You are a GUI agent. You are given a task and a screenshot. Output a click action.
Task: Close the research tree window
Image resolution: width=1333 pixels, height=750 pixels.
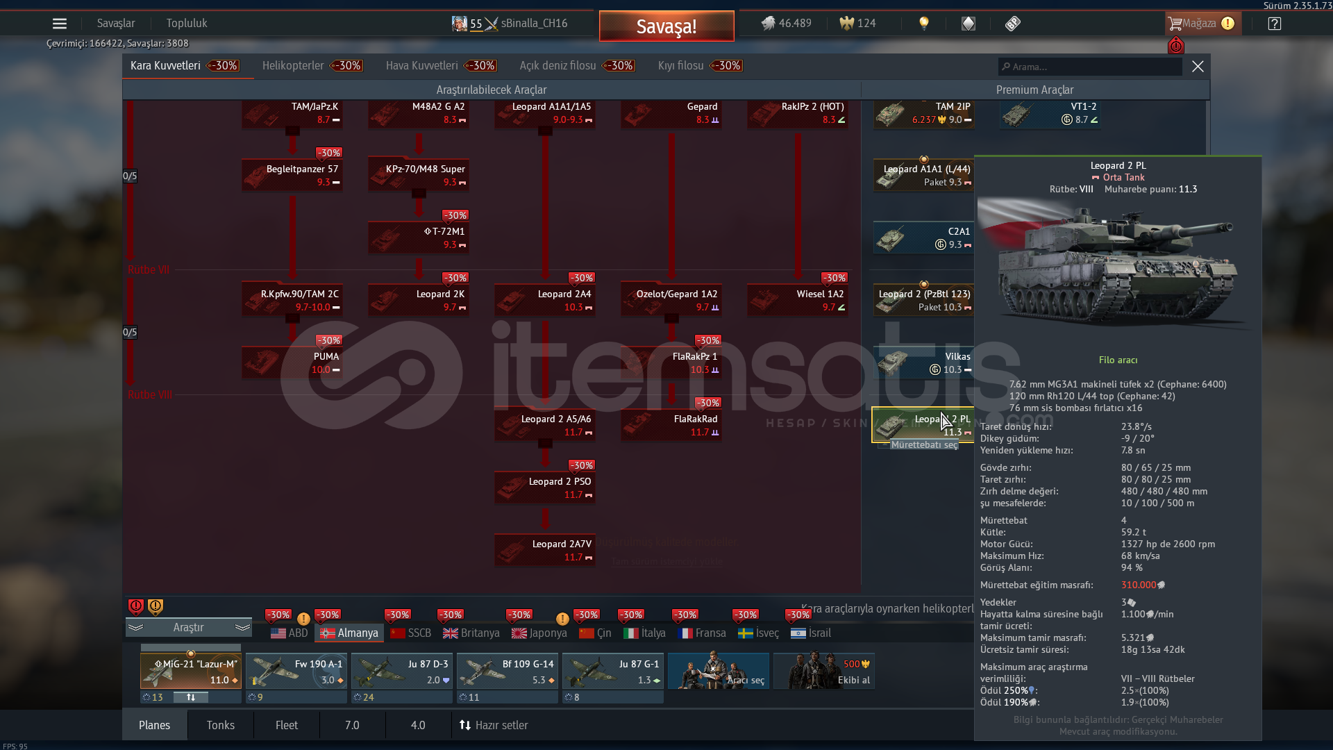point(1198,67)
